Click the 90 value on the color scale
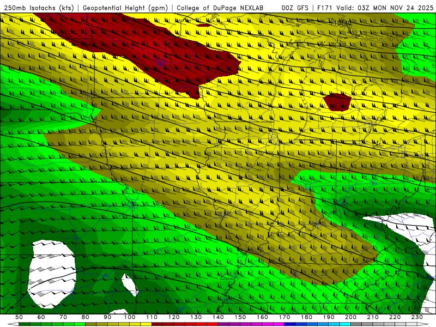 [x=107, y=317]
